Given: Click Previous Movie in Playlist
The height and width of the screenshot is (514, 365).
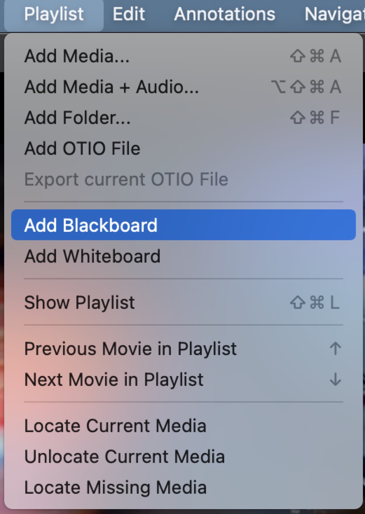Looking at the screenshot, I should (x=183, y=349).
